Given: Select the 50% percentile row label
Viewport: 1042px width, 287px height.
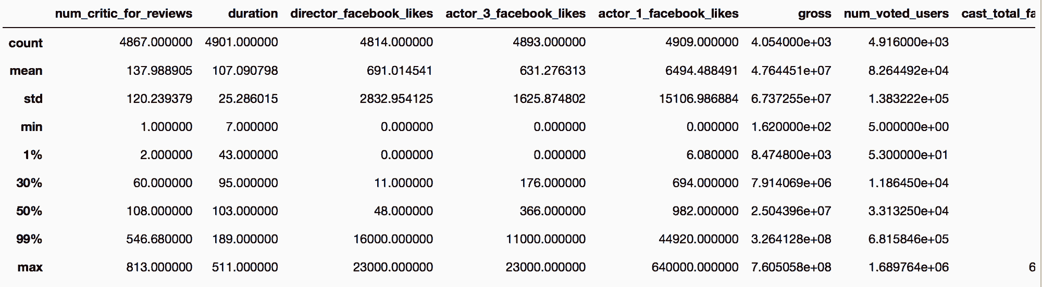Looking at the screenshot, I should (29, 212).
